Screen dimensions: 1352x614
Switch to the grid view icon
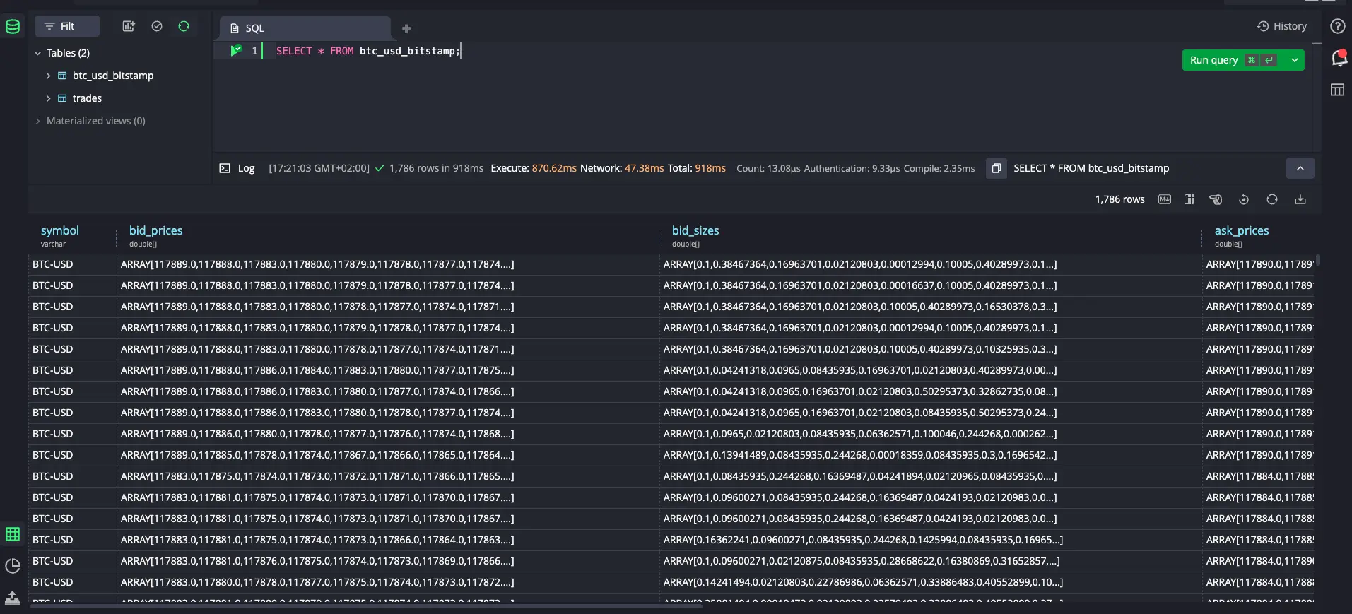[13, 534]
